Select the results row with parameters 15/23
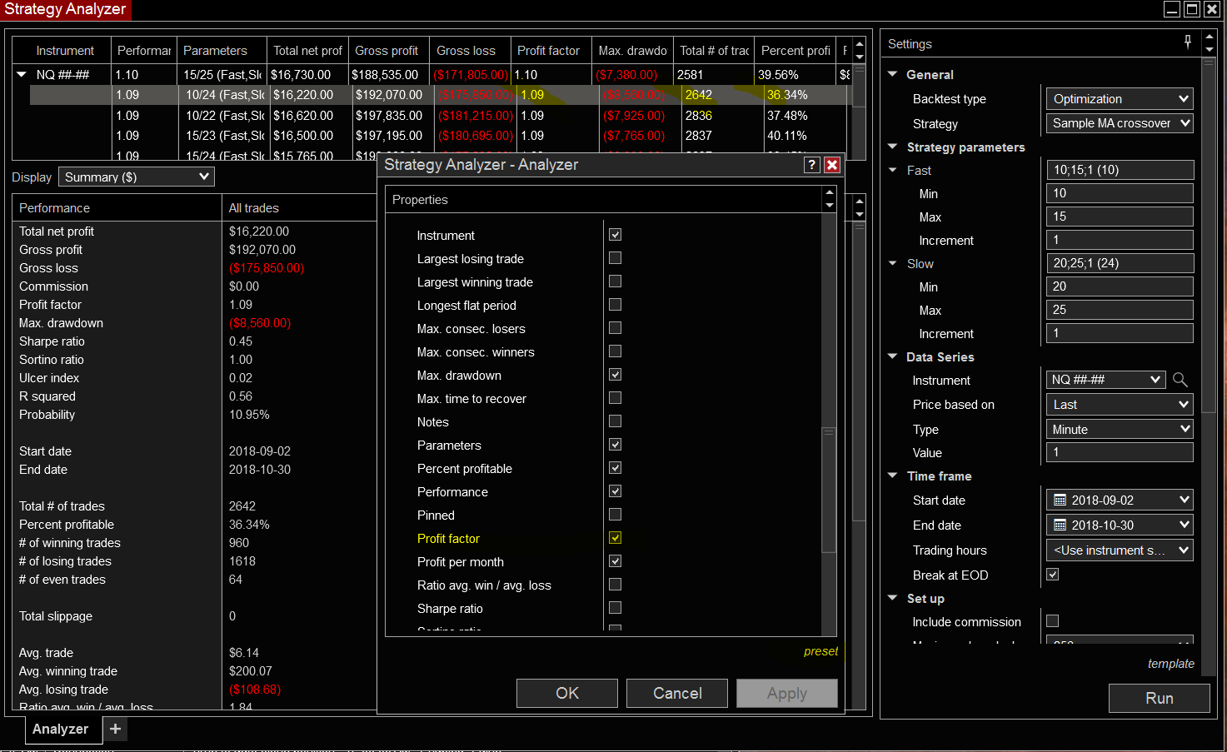Image resolution: width=1227 pixels, height=752 pixels. click(x=438, y=136)
